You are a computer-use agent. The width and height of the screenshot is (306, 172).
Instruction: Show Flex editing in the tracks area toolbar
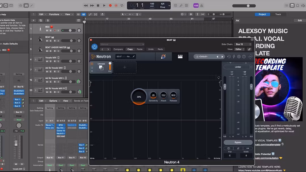pyautogui.click(x=95, y=14)
